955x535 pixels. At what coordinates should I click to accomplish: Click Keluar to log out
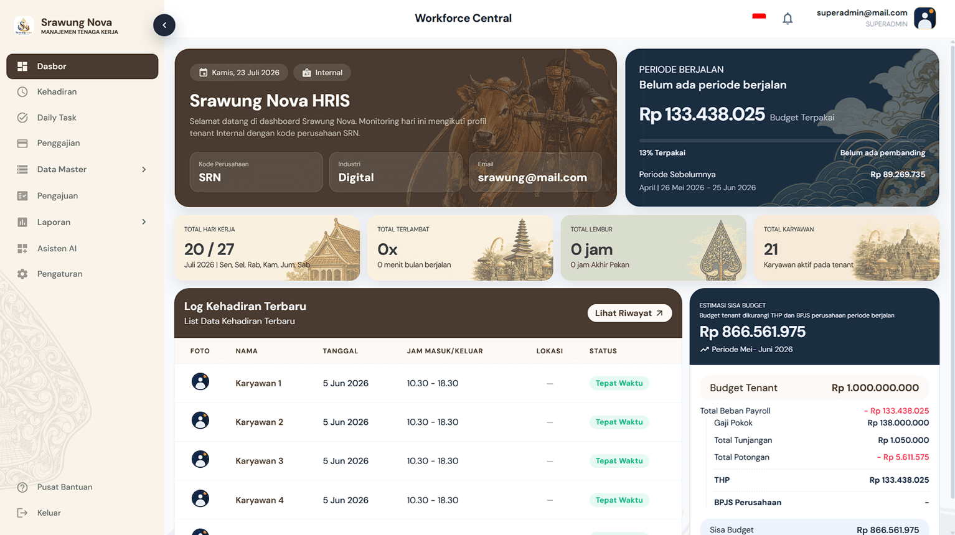[x=82, y=513]
